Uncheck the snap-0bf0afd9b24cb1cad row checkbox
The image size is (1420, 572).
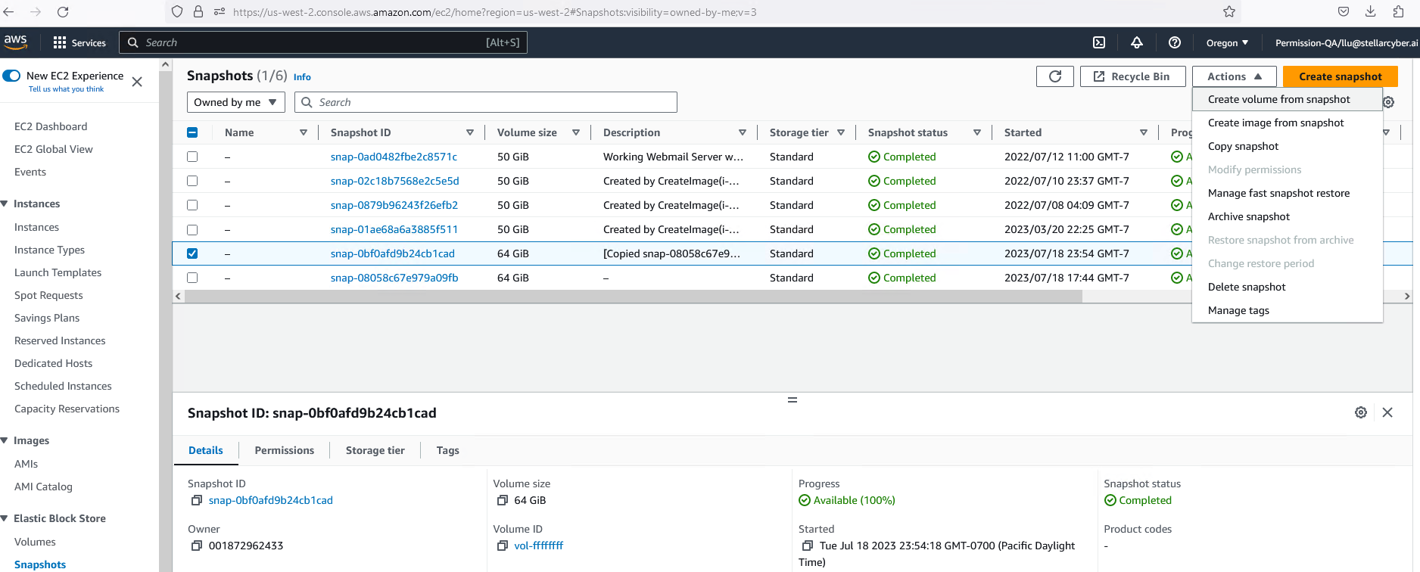(x=192, y=253)
